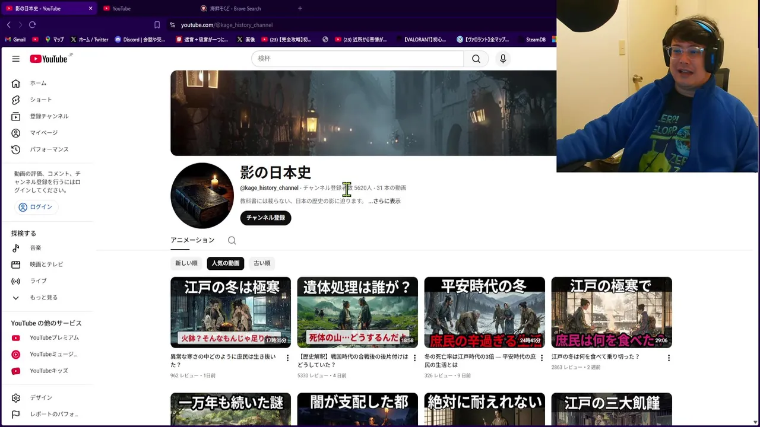This screenshot has width=760, height=427.
Task: Select the 人気の動画 sort chip
Action: tap(226, 263)
